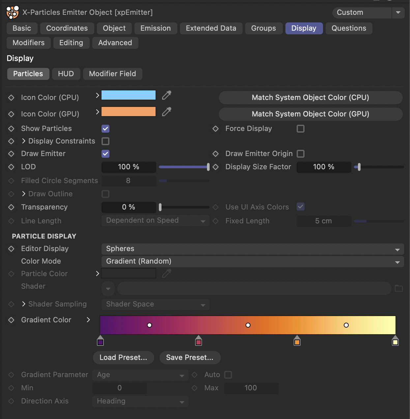Click keyframe diamond beside Force Display

click(x=216, y=129)
